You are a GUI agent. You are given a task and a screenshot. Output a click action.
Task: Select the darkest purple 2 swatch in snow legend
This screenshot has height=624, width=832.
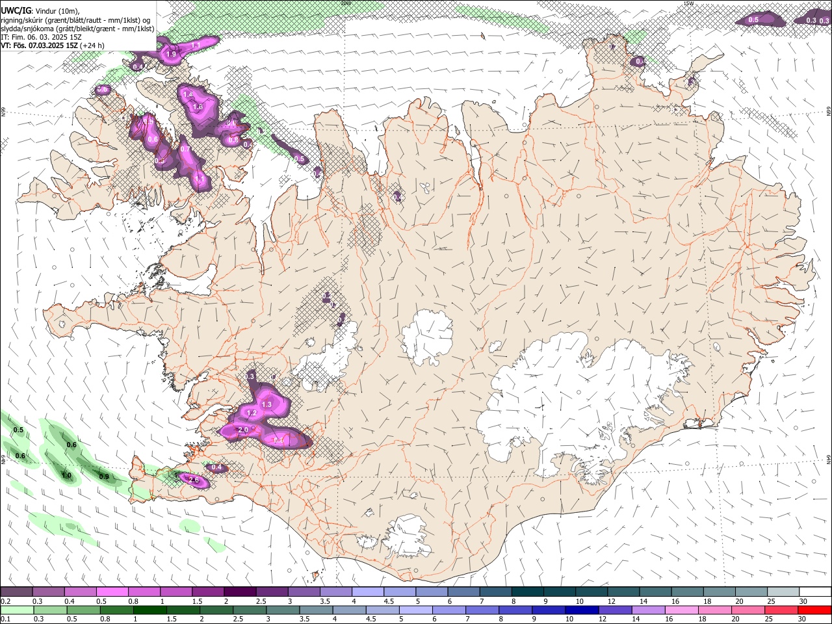(x=240, y=592)
